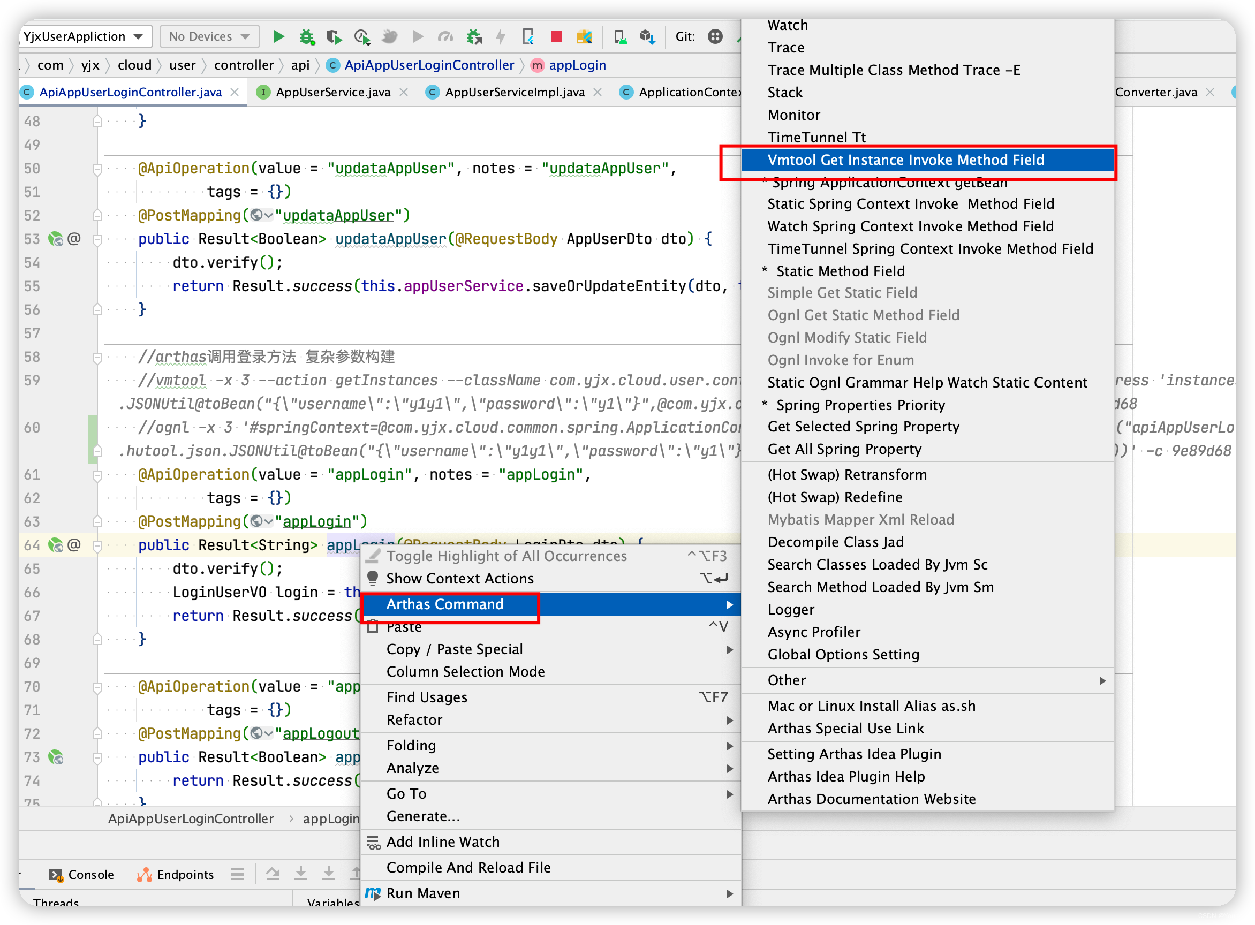Select Compile And Reload File

click(x=550, y=868)
